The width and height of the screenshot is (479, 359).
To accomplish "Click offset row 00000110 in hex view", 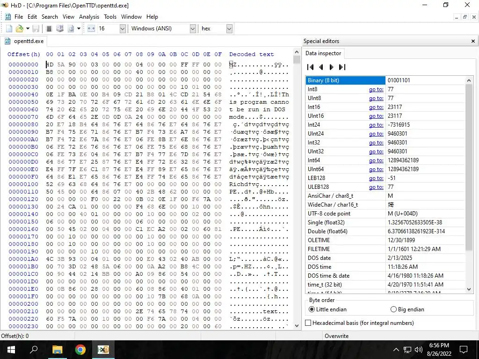I will click(23, 192).
